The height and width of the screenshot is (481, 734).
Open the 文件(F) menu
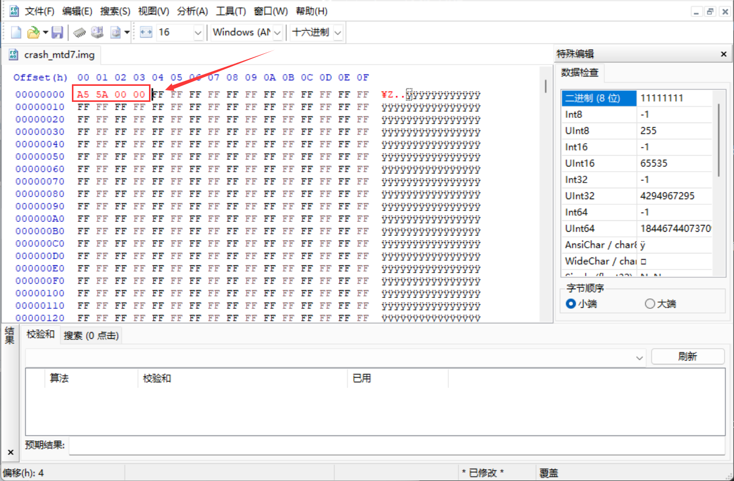tap(39, 11)
